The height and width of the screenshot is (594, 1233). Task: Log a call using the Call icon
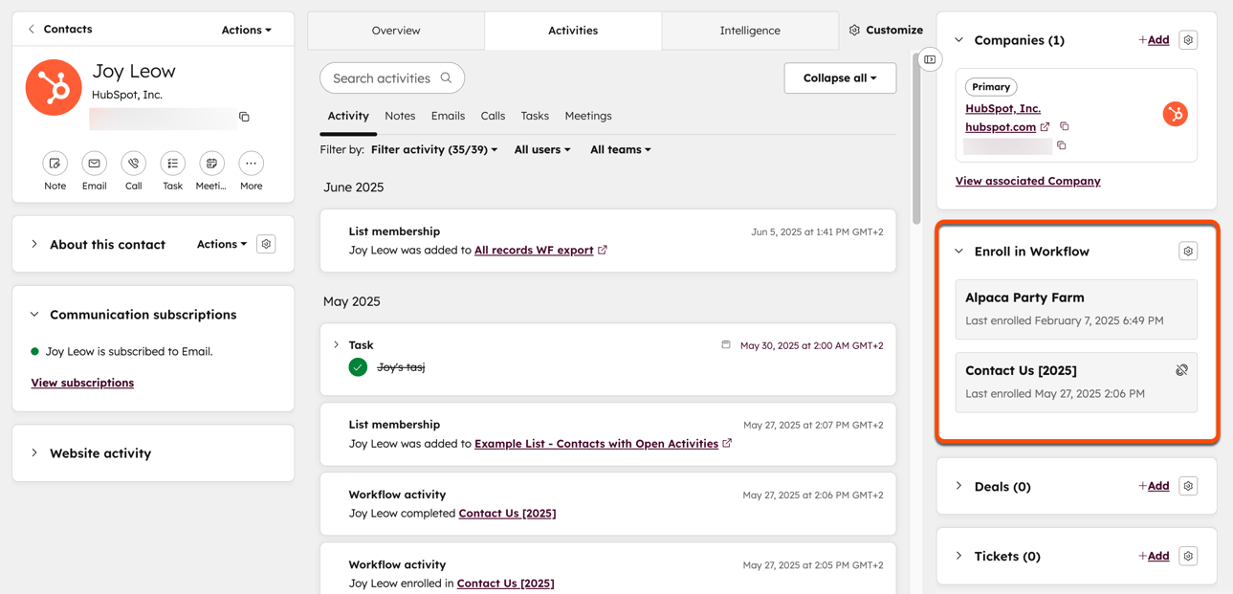click(x=133, y=164)
